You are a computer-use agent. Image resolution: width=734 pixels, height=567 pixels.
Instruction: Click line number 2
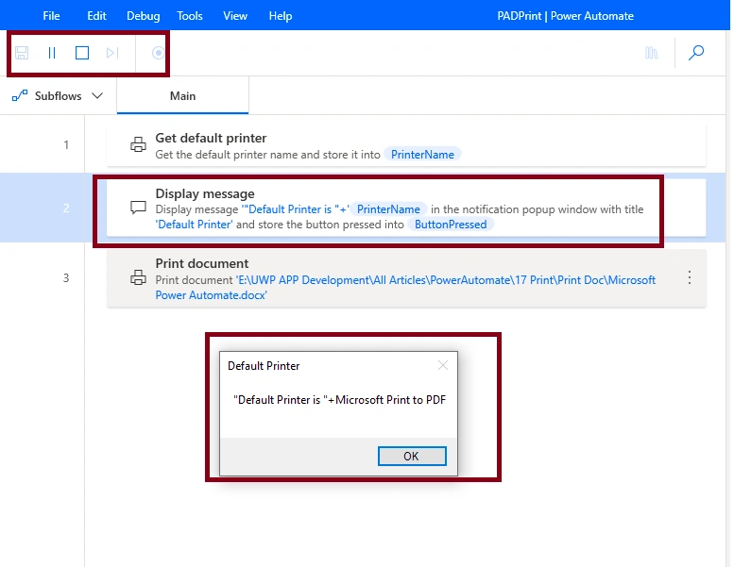[66, 208]
